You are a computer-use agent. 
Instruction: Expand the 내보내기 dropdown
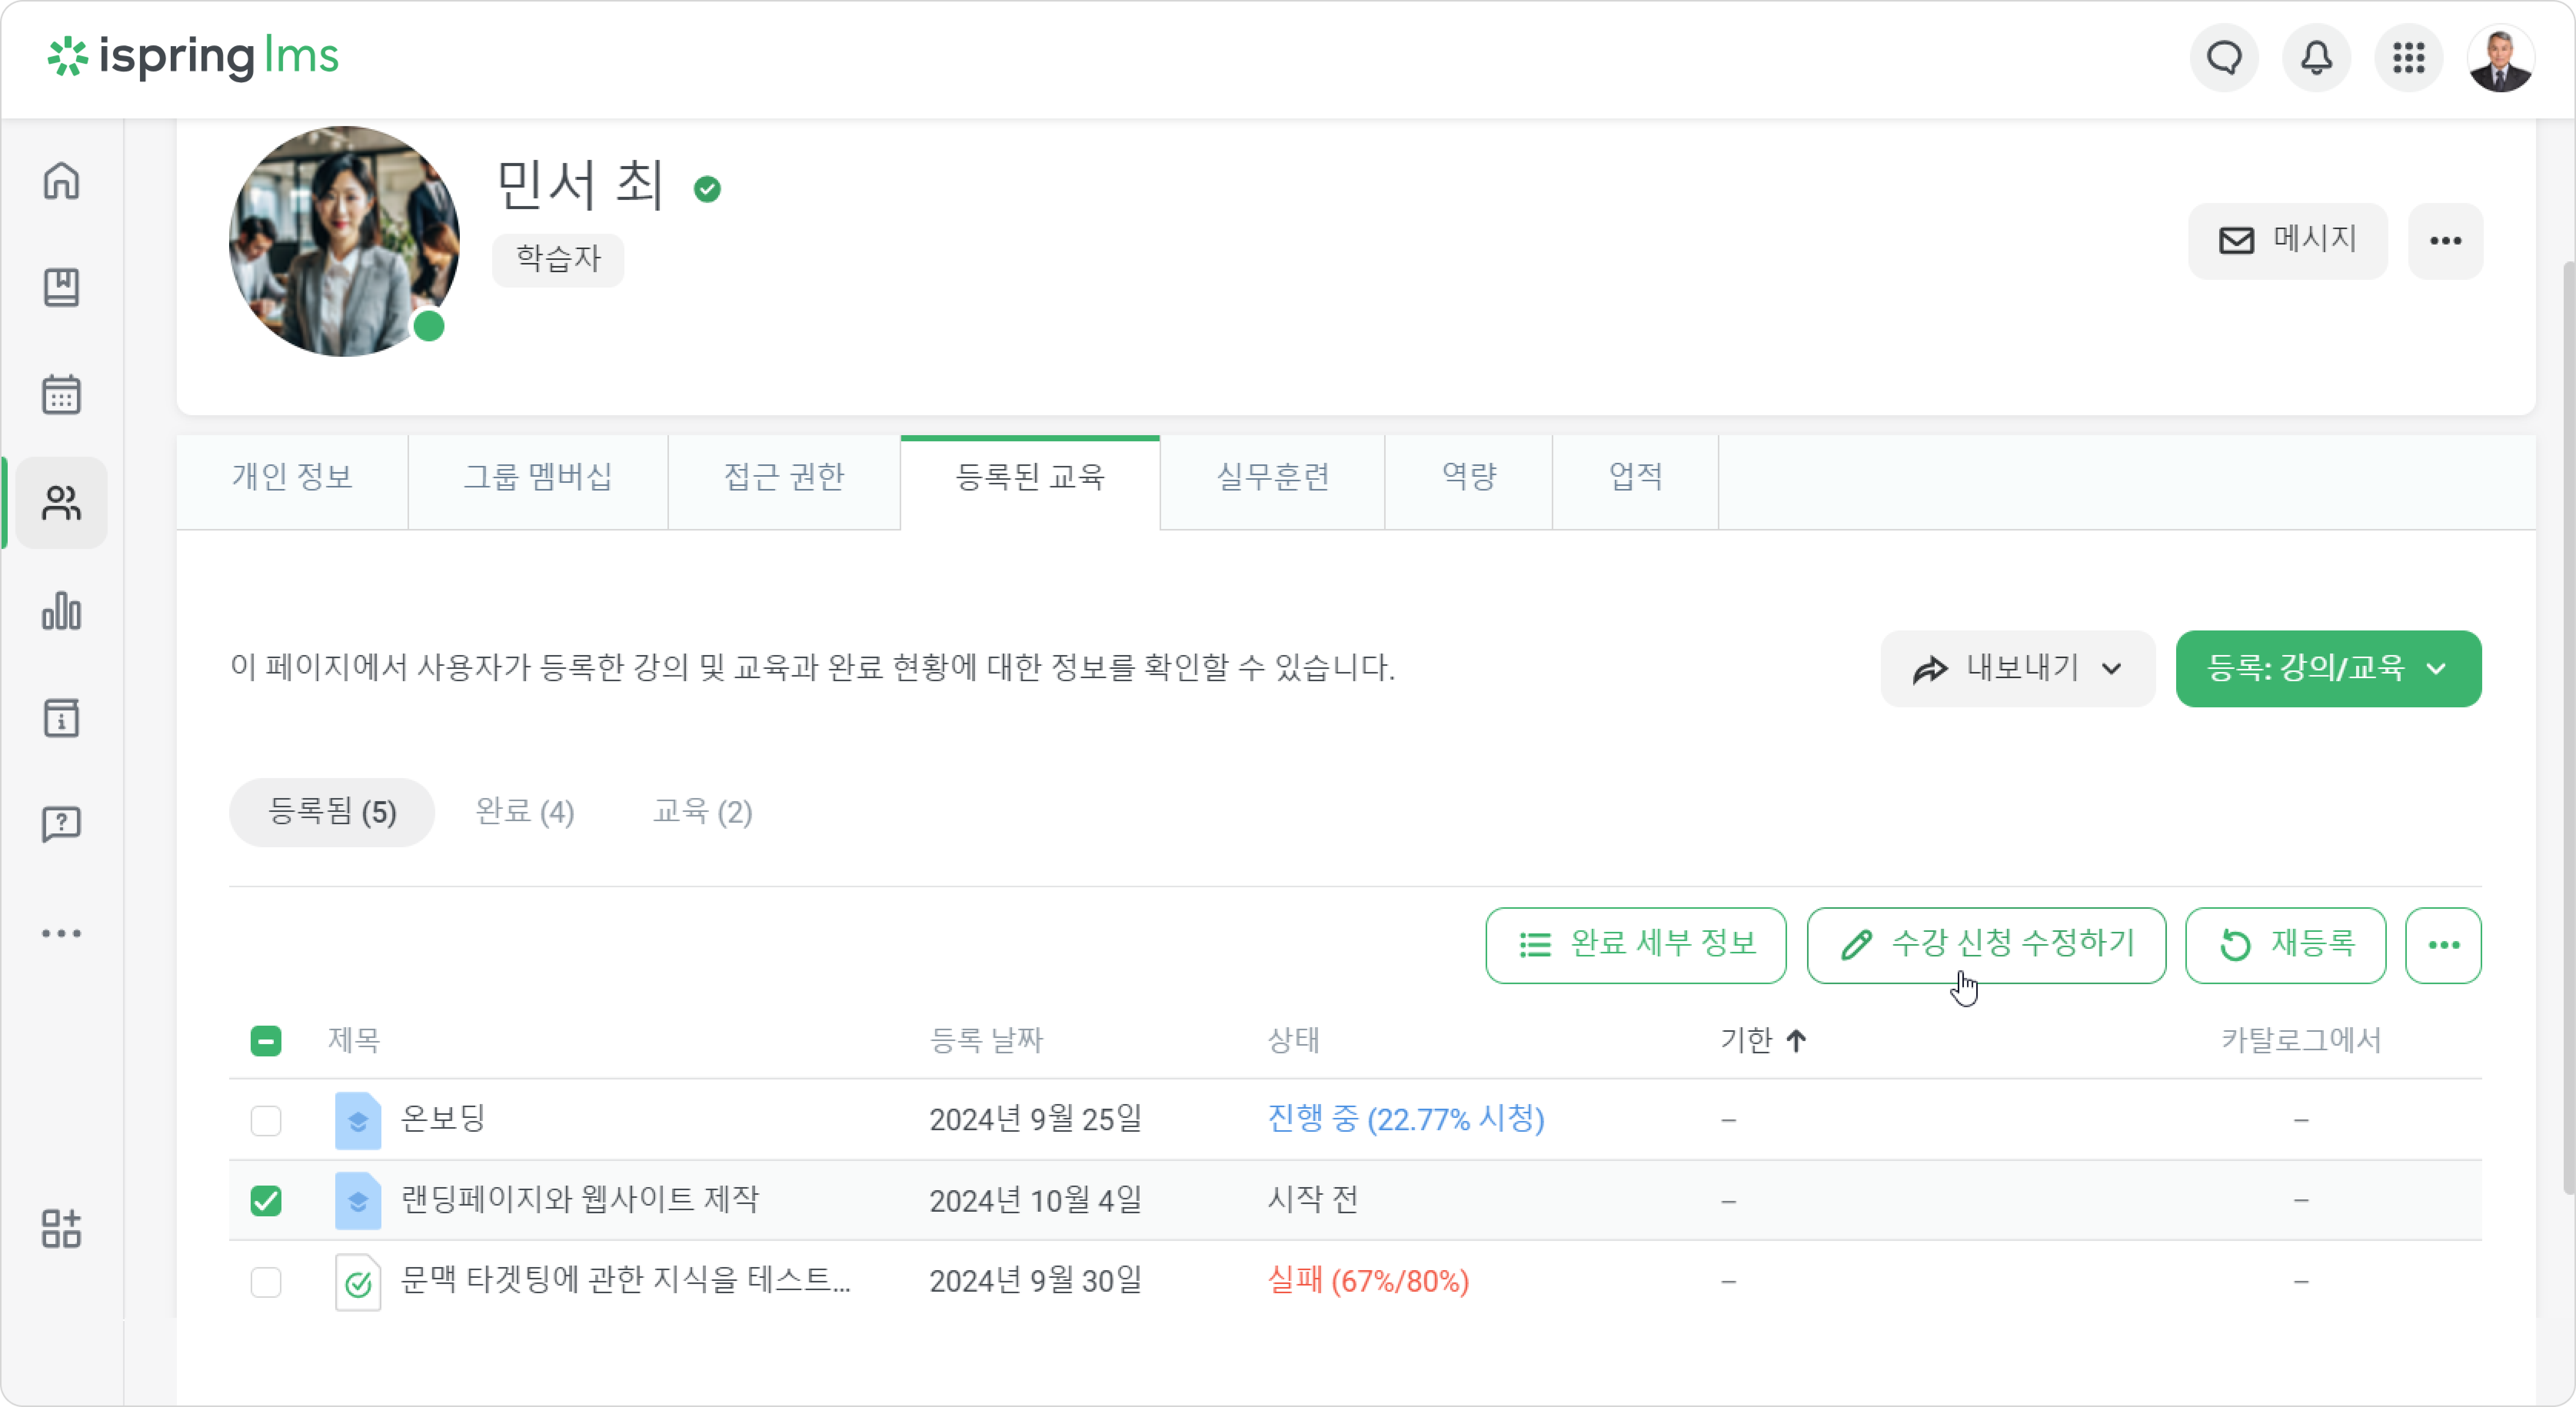pyautogui.click(x=2017, y=668)
